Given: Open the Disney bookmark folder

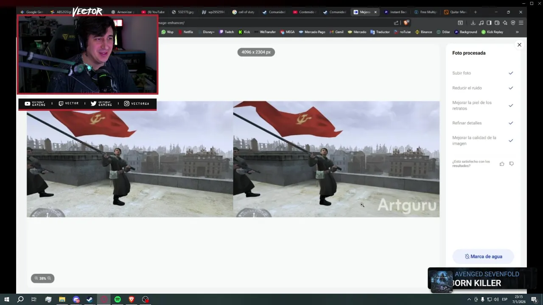Looking at the screenshot, I should point(206,32).
